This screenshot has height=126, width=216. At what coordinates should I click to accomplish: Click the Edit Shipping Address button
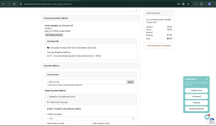click(54, 35)
